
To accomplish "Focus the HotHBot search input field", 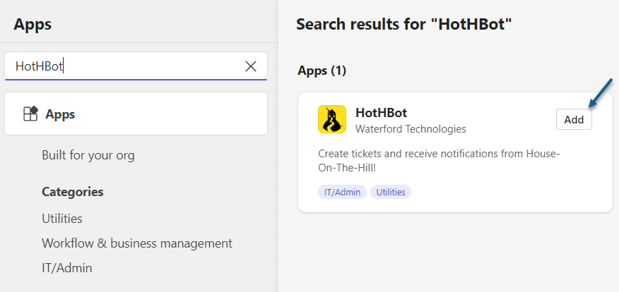I will [x=136, y=66].
